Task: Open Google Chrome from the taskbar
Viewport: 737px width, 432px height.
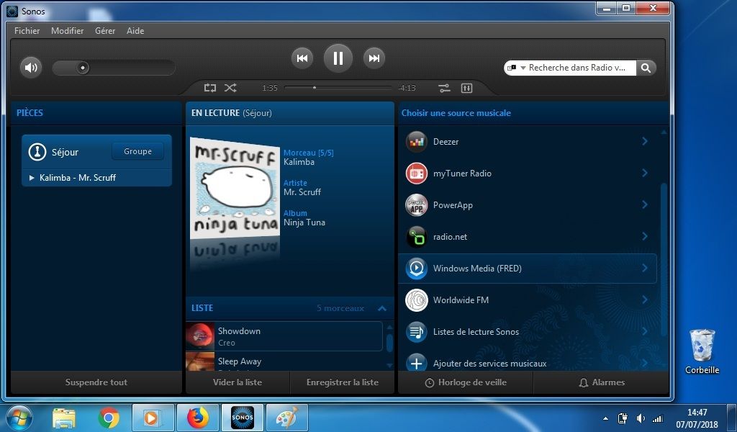Action: (x=109, y=418)
